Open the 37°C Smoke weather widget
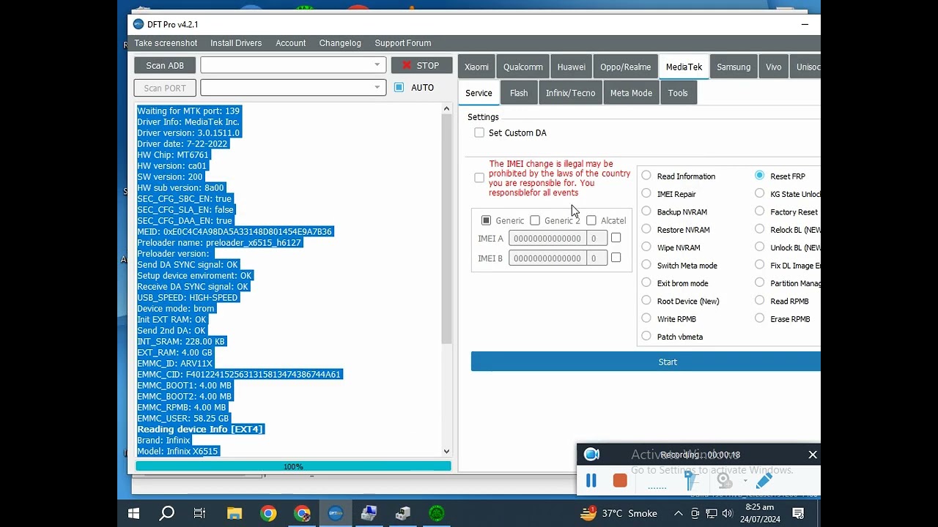The image size is (938, 527). pyautogui.click(x=618, y=513)
